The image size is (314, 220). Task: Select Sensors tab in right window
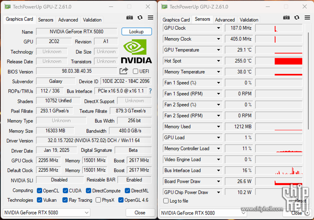click(x=202, y=19)
